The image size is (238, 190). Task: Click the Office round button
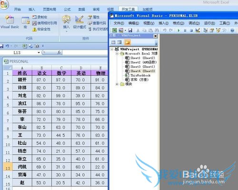tap(4, 4)
